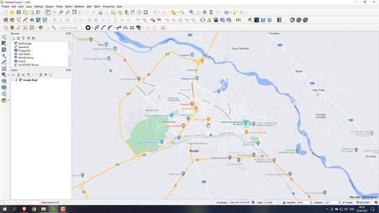Click the Filter locator input in the toolbar

coord(70,28)
